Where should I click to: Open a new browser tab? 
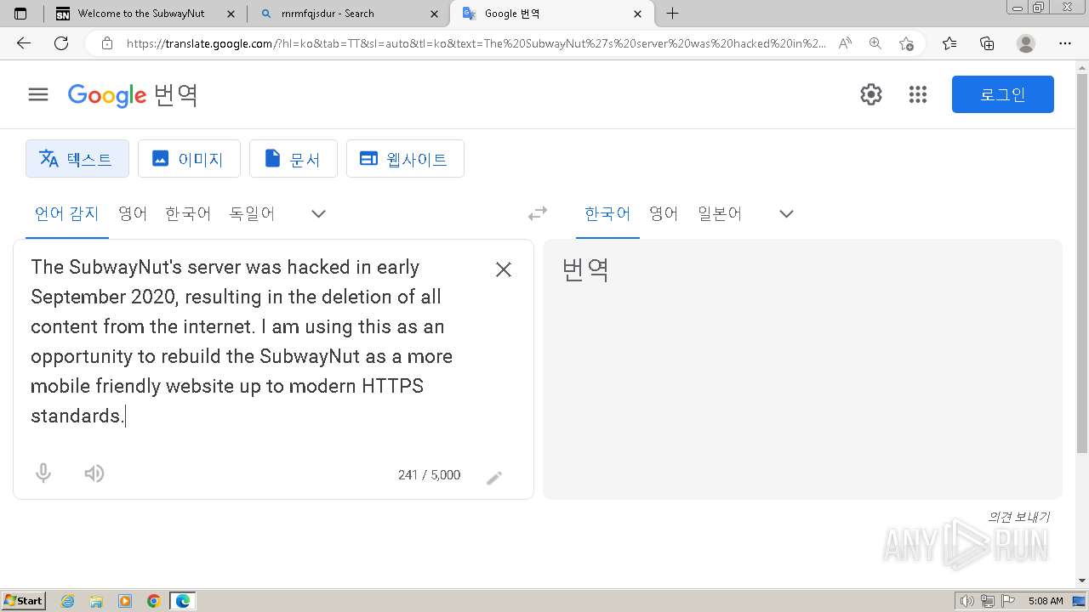click(x=672, y=14)
